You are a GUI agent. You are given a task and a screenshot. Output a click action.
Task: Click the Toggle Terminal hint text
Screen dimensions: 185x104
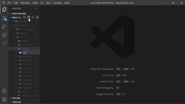pos(105,94)
